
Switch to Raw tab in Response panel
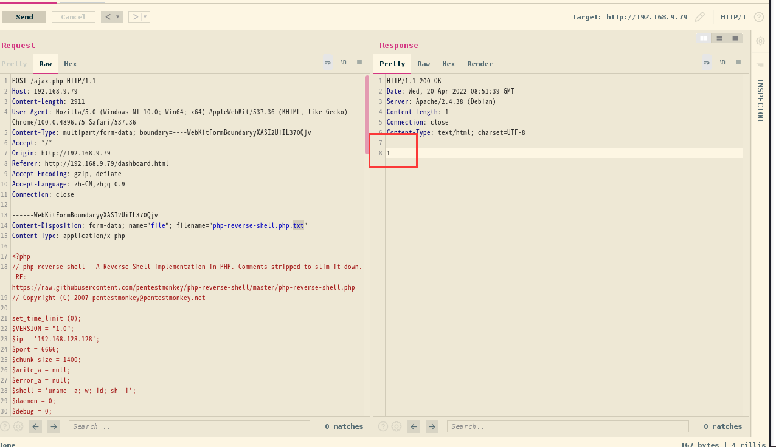(424, 64)
